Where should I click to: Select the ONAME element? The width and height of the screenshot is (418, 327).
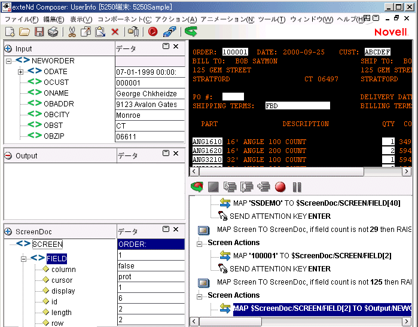(56, 93)
